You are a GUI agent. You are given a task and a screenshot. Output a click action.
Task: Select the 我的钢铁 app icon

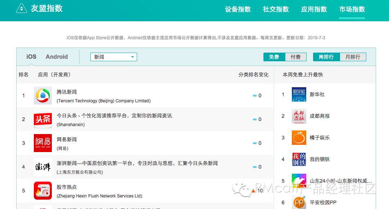click(x=299, y=159)
